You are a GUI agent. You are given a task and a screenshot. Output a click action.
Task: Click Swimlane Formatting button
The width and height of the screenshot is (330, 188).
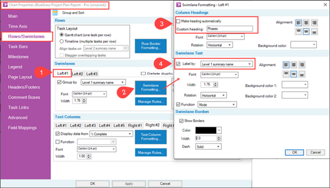click(151, 88)
